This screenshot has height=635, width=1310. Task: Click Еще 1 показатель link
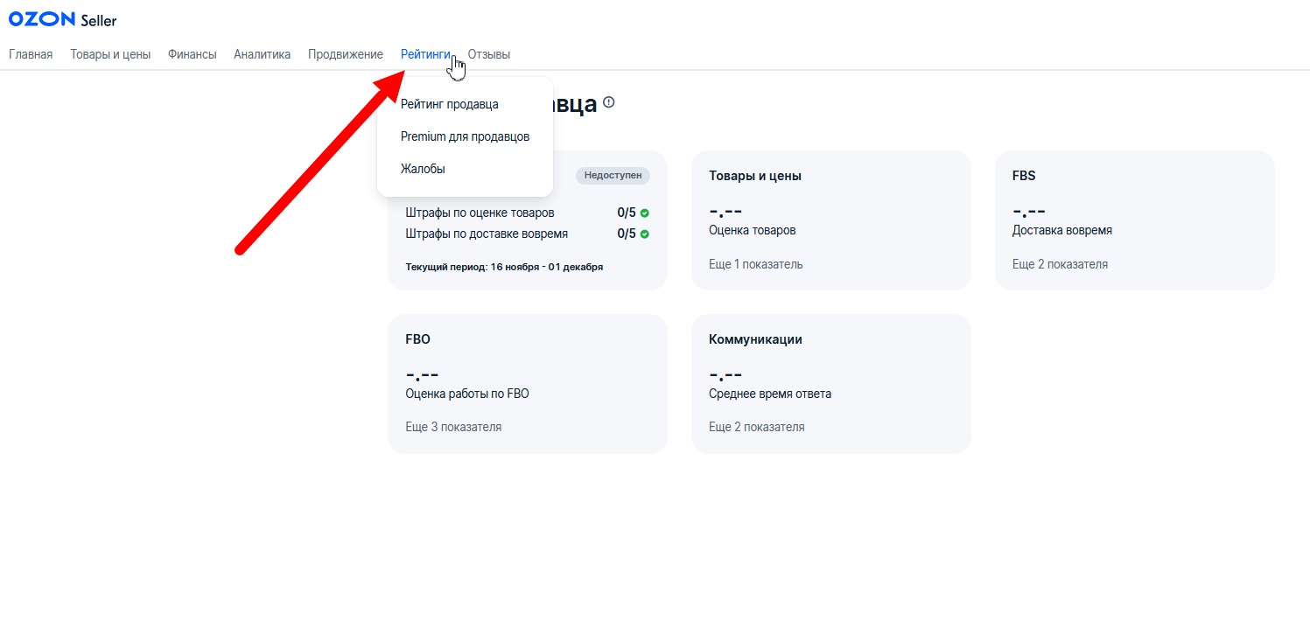click(756, 264)
